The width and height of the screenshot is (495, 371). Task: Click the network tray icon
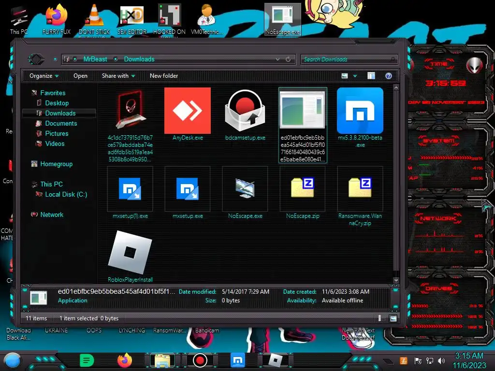(430, 360)
